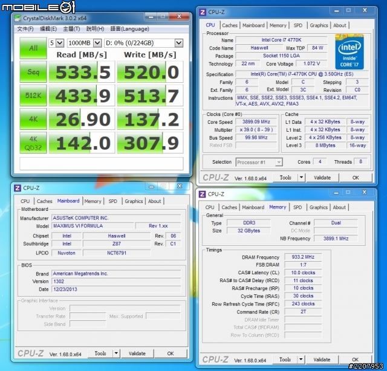Viewport: 387px width, 371px height.
Task: Open Processor #1 selection dropdown
Action: 259,162
